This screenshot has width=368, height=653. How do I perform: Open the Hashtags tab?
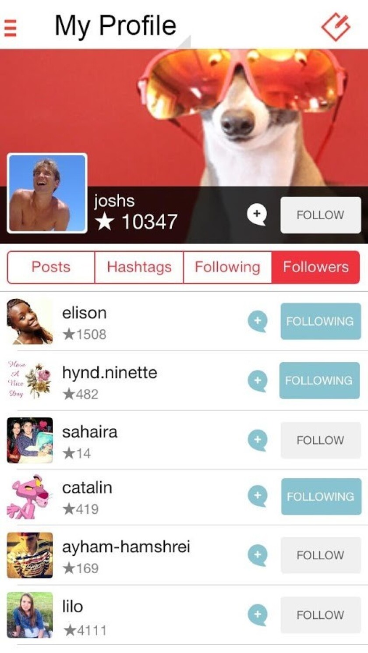point(139,267)
